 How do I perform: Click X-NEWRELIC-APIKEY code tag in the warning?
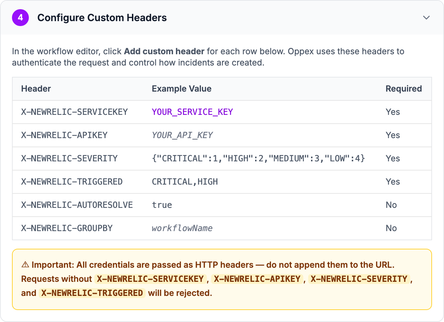click(258, 279)
